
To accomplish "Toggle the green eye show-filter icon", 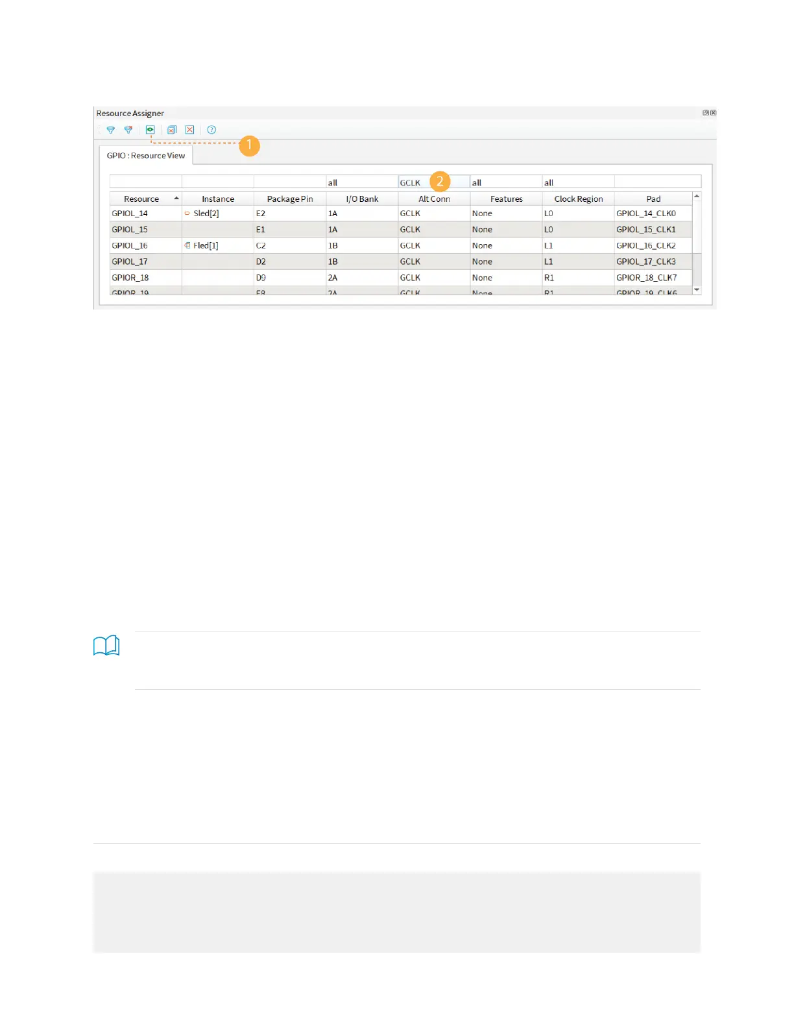I will click(150, 130).
